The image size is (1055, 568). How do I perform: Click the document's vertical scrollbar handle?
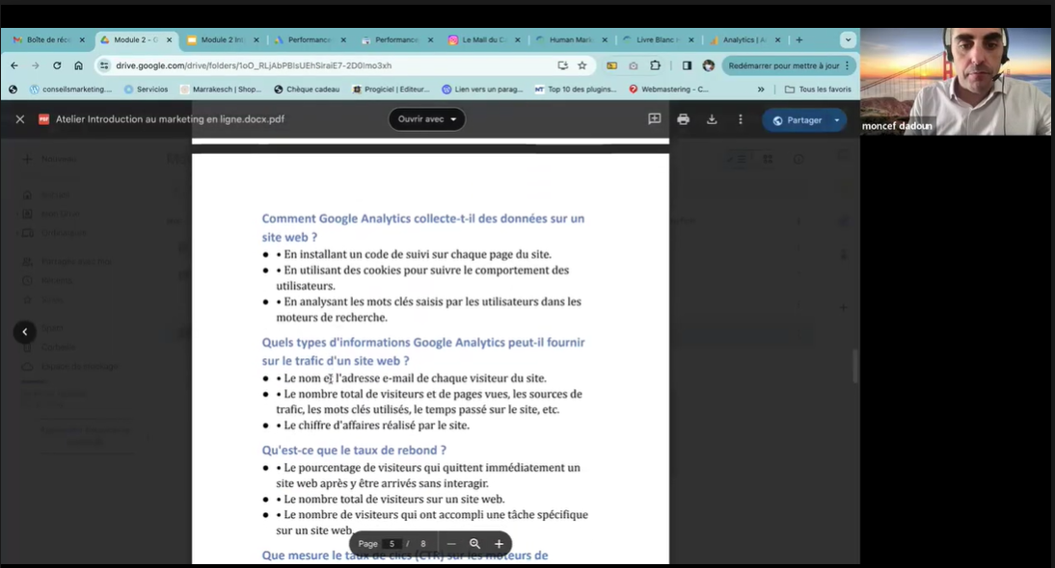pos(855,366)
